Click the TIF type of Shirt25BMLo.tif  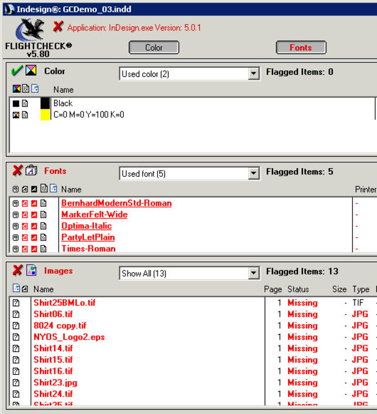coord(358,303)
